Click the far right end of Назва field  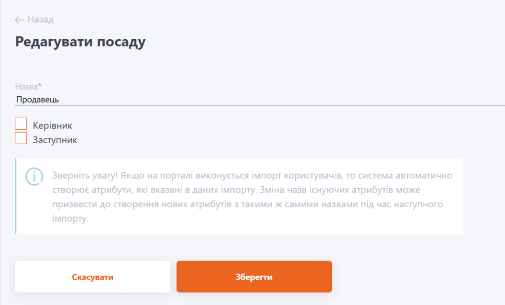pyautogui.click(x=497, y=100)
